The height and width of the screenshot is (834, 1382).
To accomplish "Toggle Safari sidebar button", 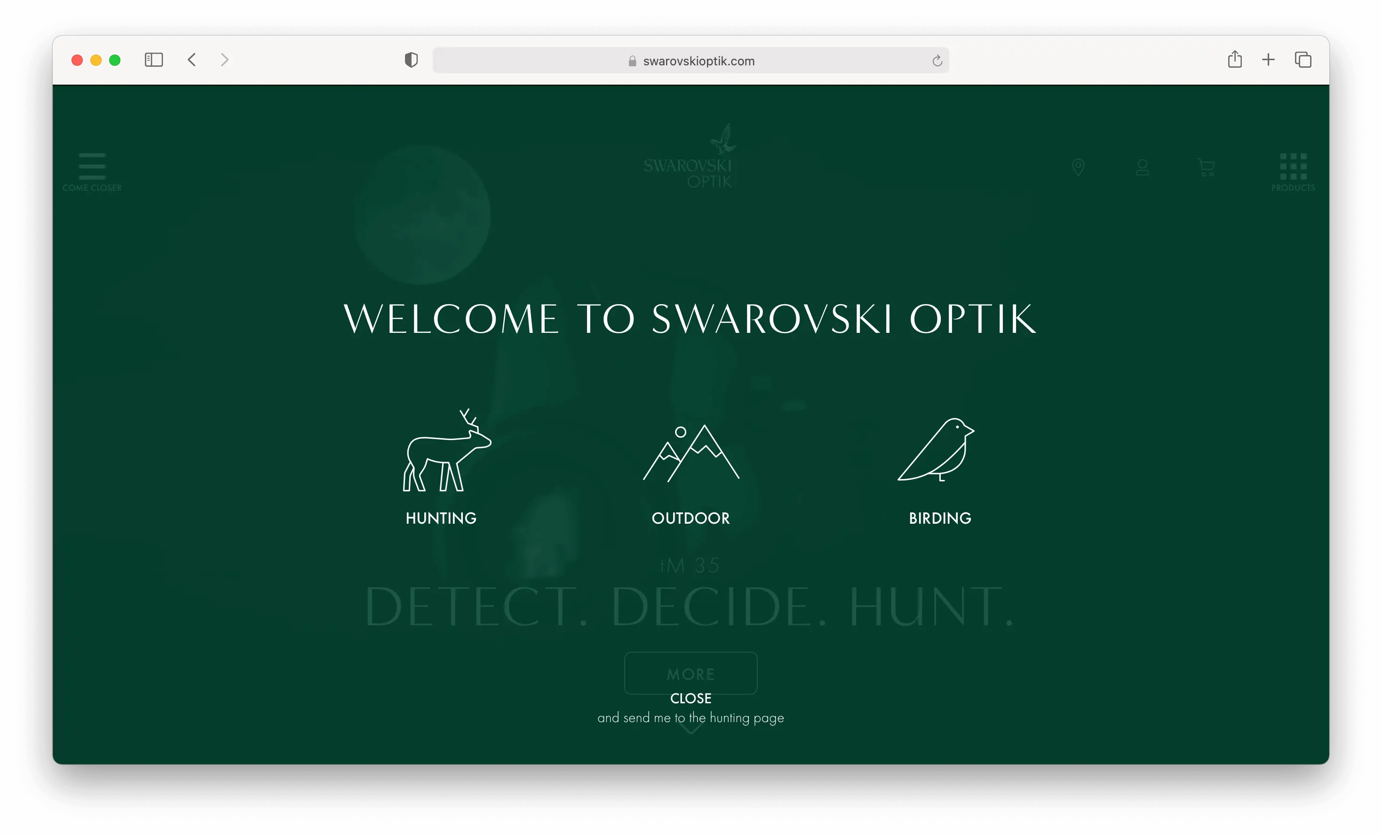I will [x=154, y=60].
